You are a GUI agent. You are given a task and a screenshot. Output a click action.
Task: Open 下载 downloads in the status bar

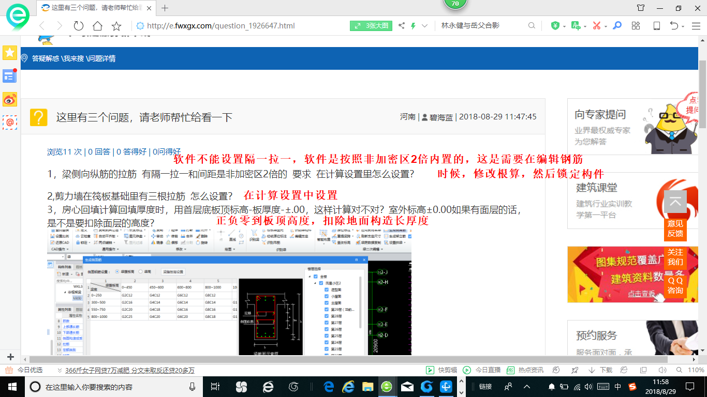coord(600,370)
